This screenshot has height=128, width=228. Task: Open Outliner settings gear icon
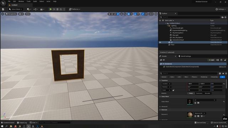tap(226, 17)
